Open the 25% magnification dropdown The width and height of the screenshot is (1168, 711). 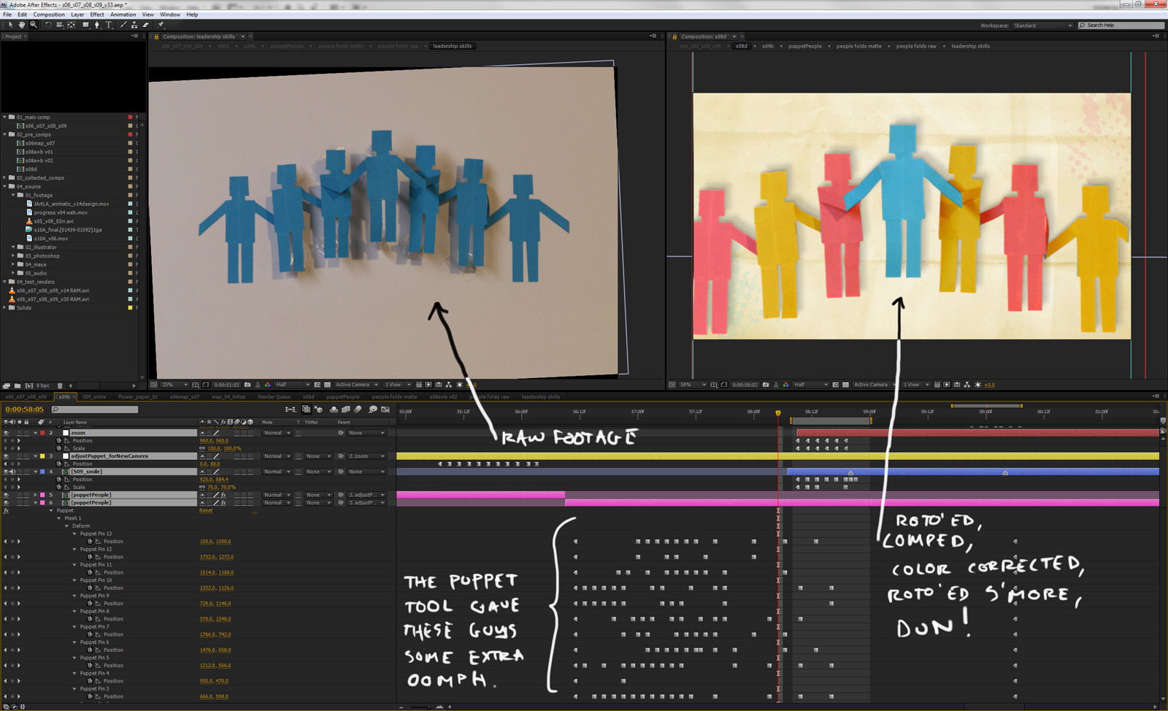pos(175,385)
